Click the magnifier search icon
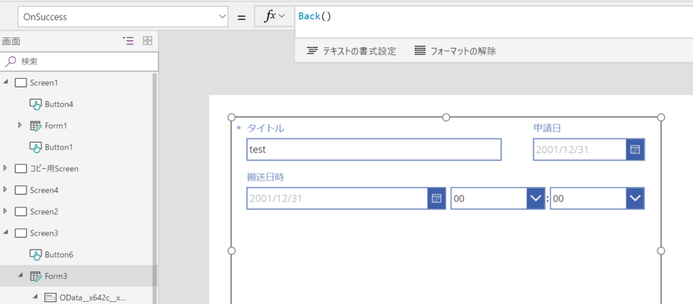This screenshot has height=304, width=693. click(x=10, y=61)
